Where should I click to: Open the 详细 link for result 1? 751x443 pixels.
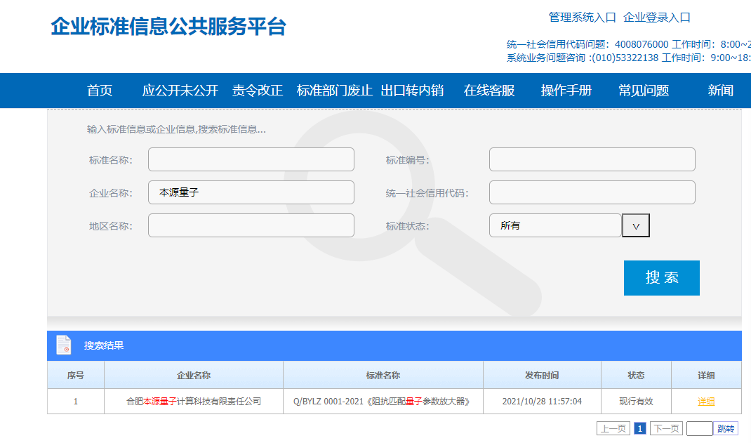[x=706, y=402]
